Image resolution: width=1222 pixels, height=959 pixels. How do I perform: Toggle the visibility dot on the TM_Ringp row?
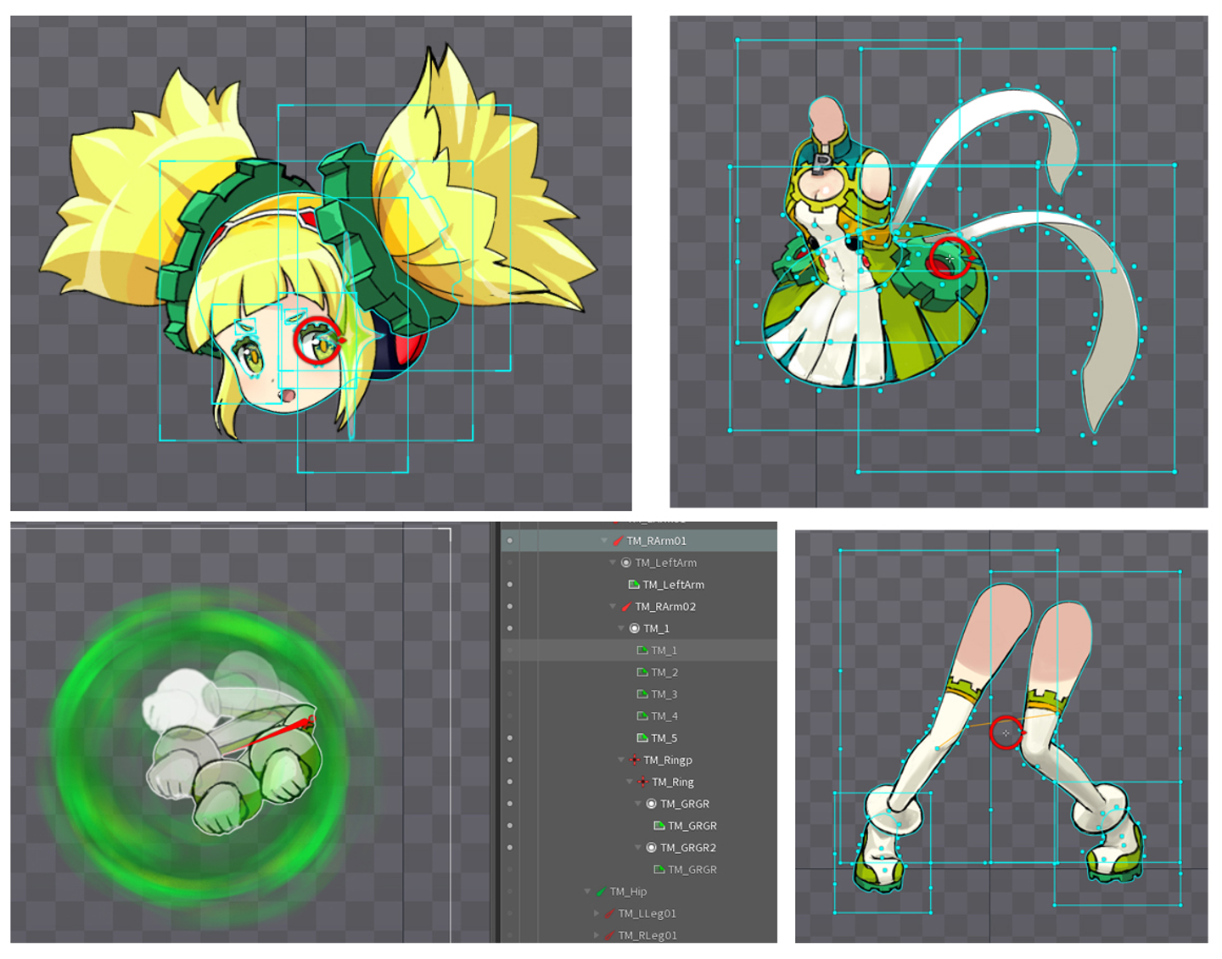click(x=510, y=760)
